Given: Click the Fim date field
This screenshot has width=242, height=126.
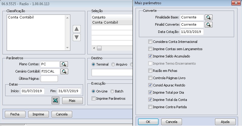Looking at the screenshot, I should (69, 91).
